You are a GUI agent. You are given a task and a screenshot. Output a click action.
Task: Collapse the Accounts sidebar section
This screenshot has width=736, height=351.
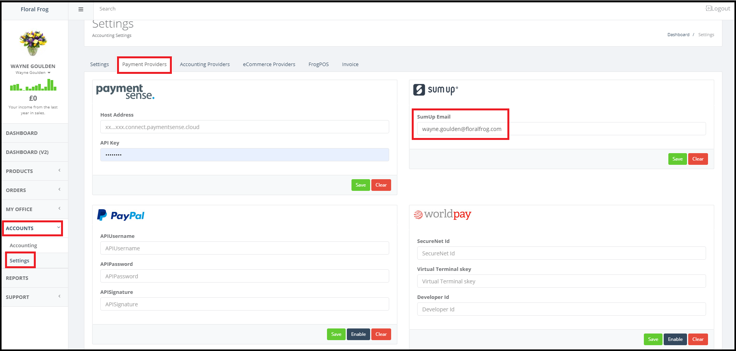point(31,228)
